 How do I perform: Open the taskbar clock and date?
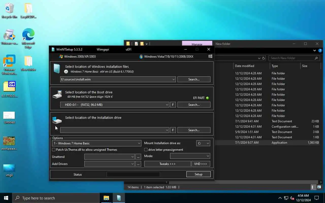coord(303,198)
